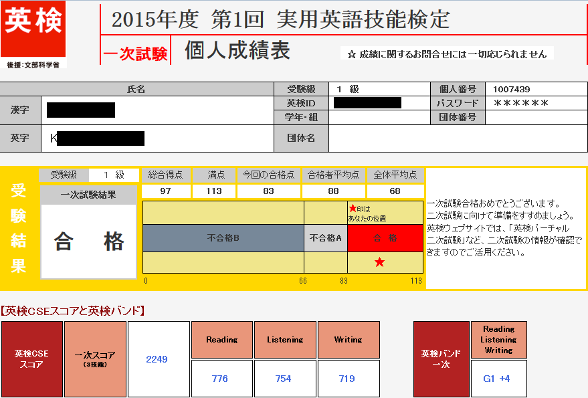The image size is (588, 398).
Task: Click the 英検ID label cell
Action: [301, 103]
